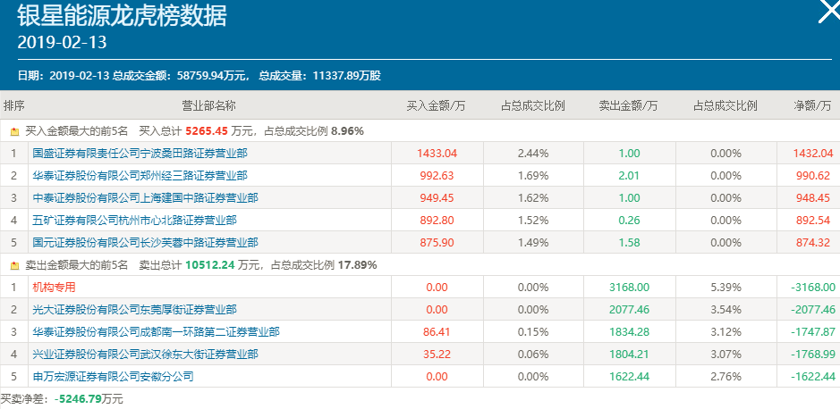Select the 3.12% ratio cell
This screenshot has width=840, height=409.
click(x=725, y=332)
